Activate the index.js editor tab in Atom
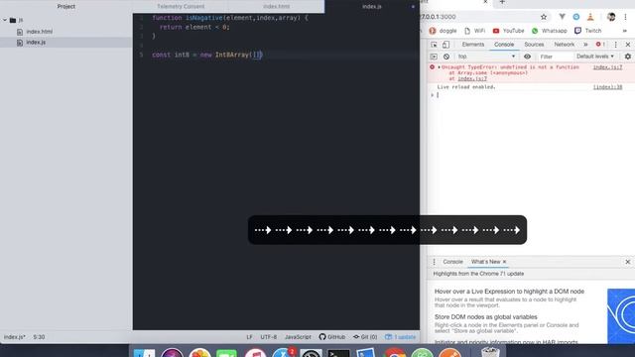 pos(372,7)
